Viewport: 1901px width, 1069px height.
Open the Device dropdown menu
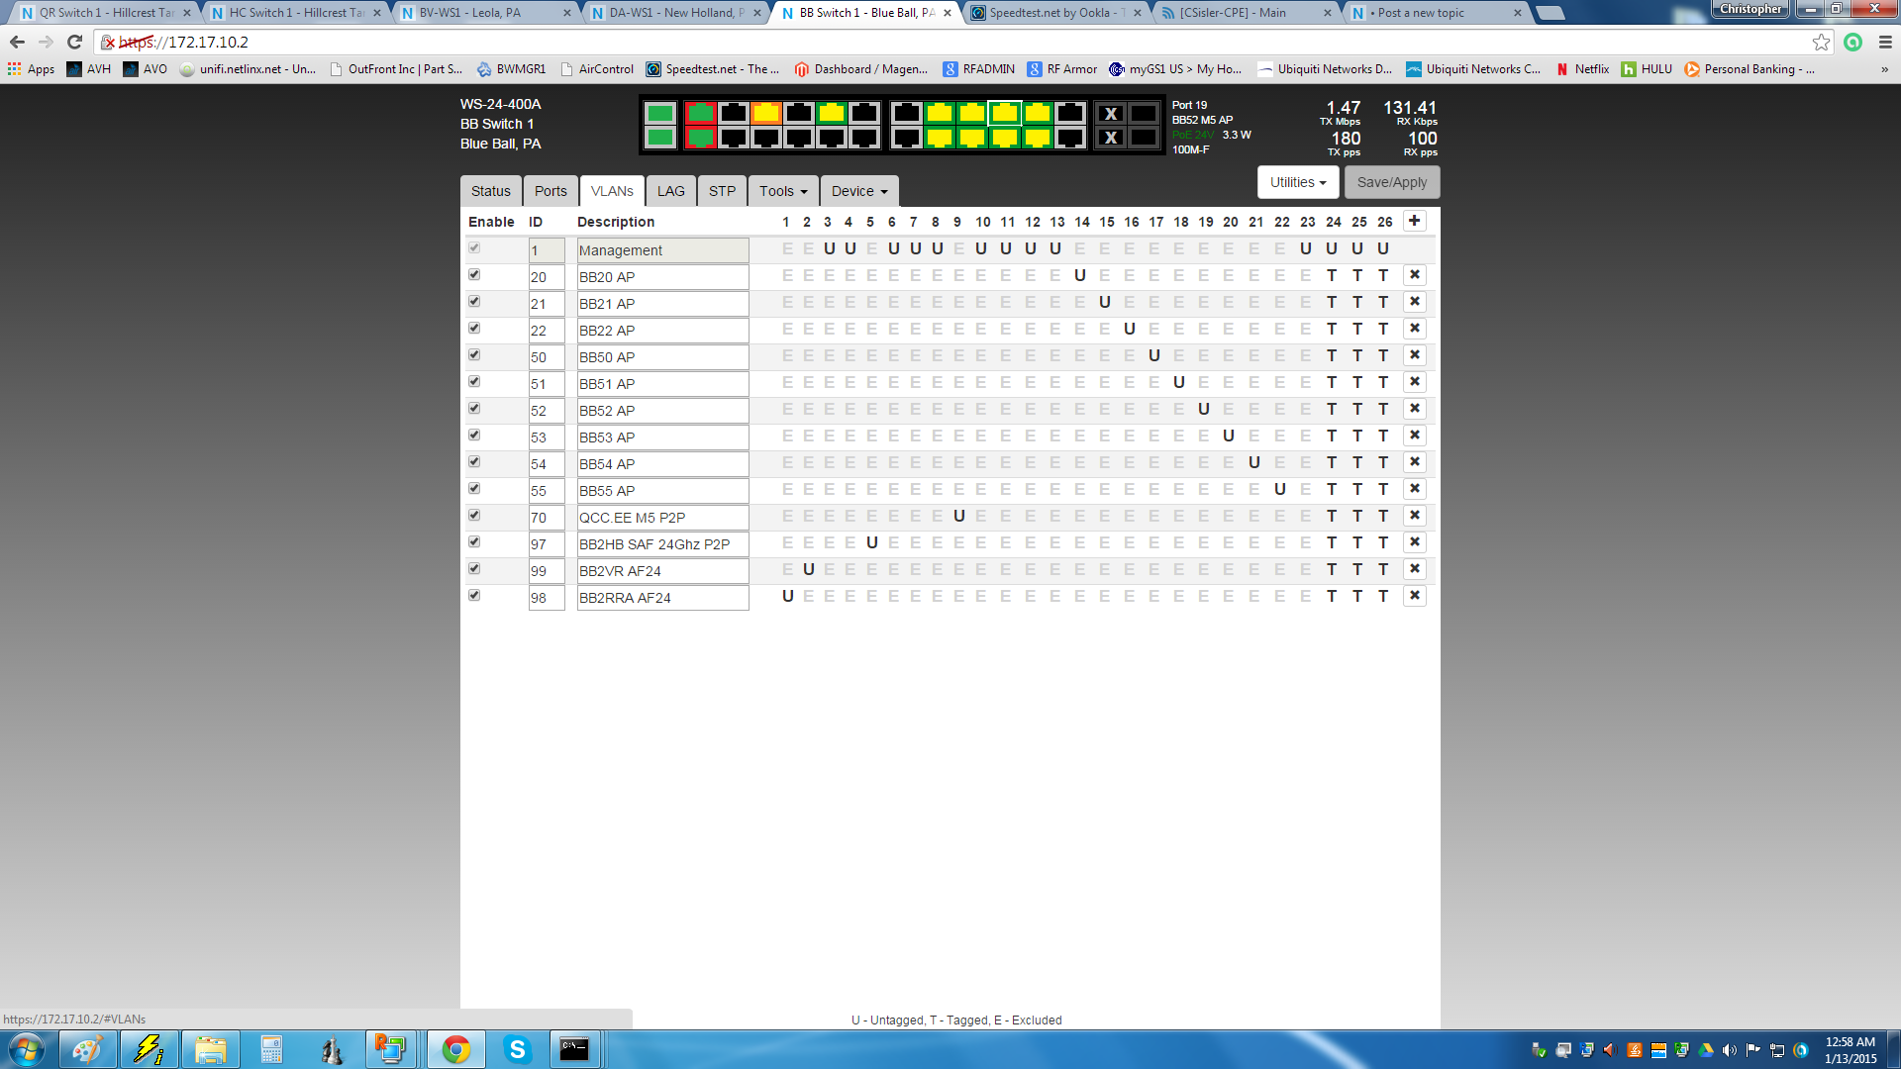857,189
